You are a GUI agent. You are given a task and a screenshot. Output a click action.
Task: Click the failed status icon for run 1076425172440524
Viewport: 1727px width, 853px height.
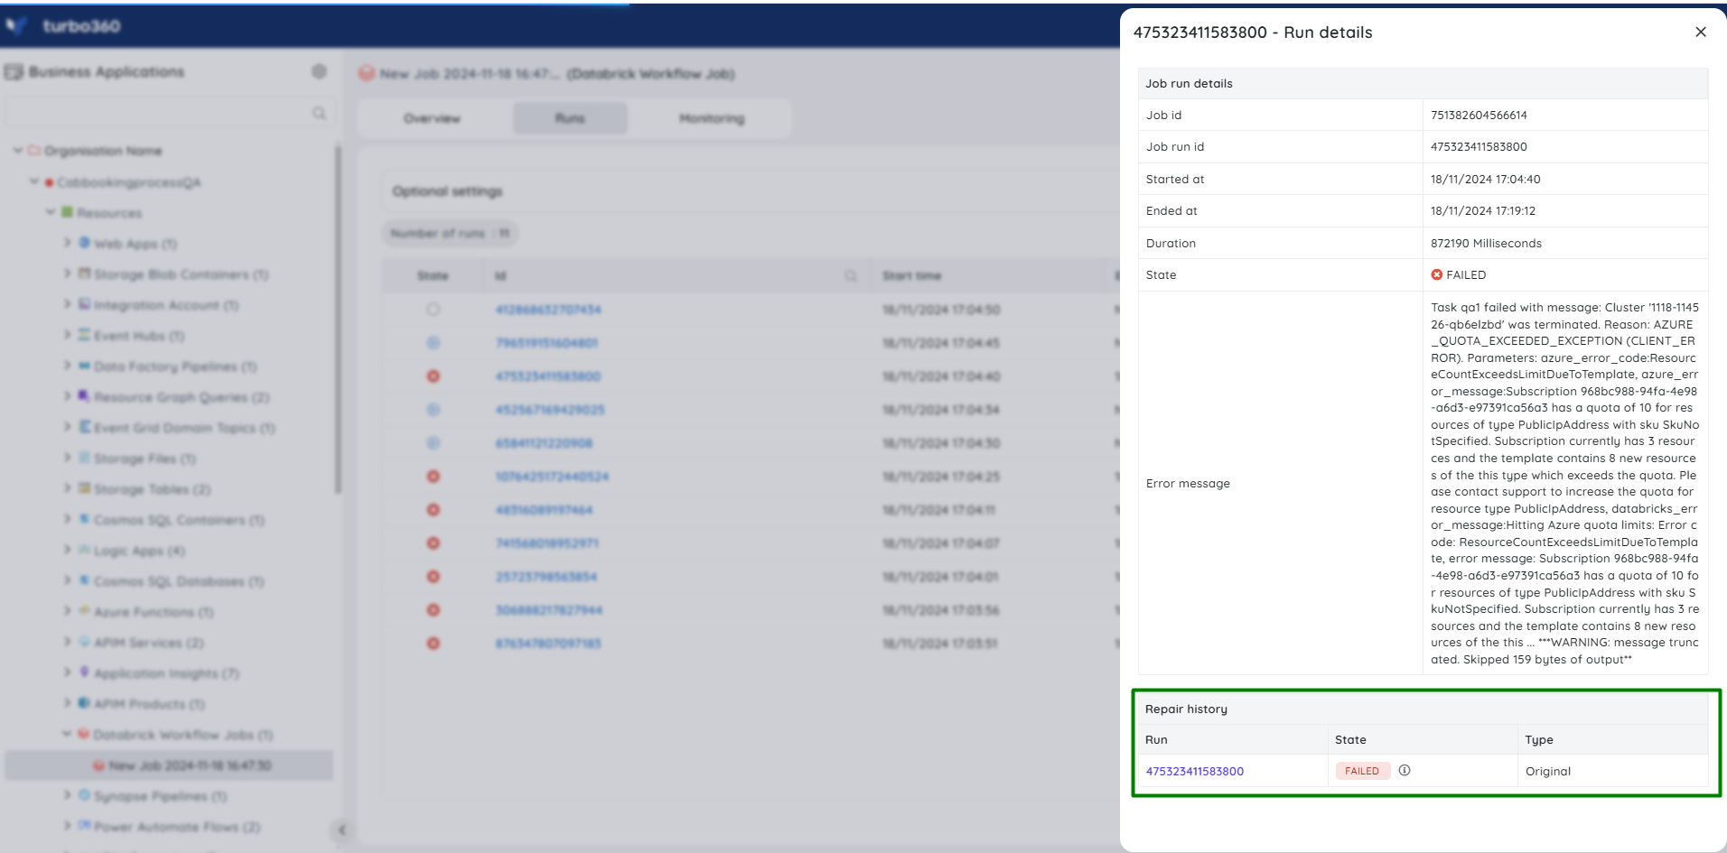click(x=433, y=477)
